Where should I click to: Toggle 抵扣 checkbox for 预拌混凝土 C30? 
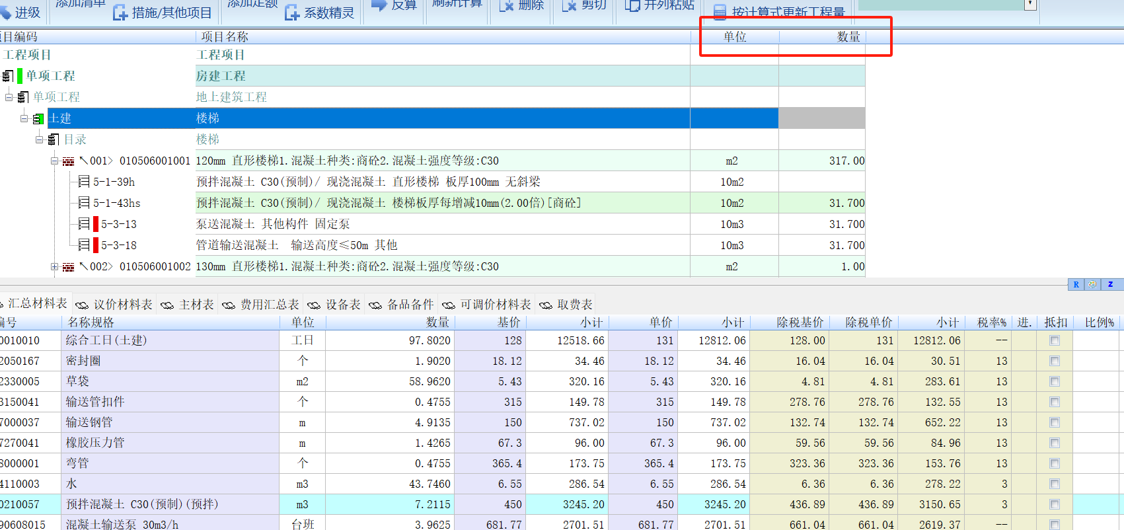coord(1055,505)
